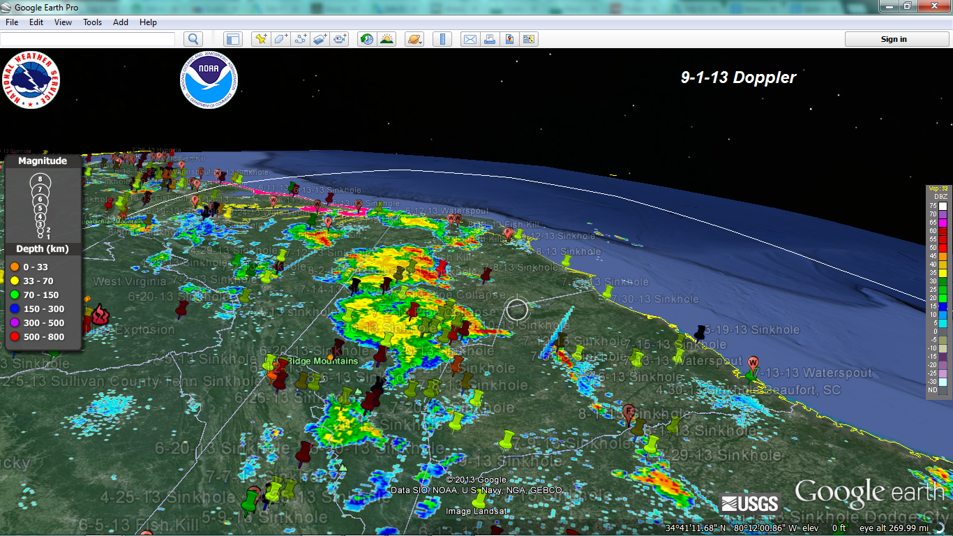Open the planet switcher dropdown
Screen dimensions: 953x536
[413, 39]
